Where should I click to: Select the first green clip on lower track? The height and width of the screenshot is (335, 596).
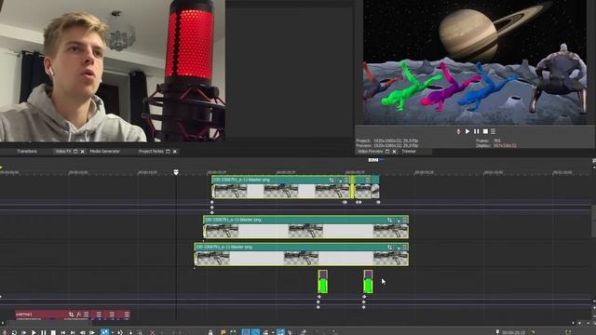(323, 282)
